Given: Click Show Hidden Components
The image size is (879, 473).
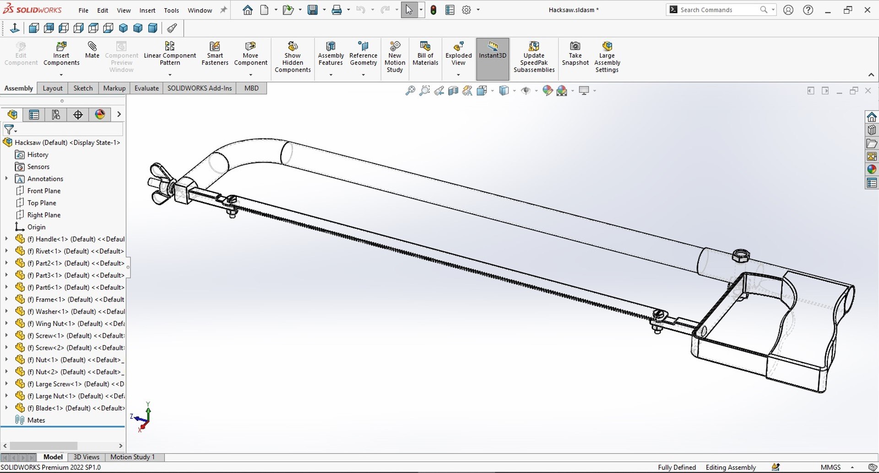Looking at the screenshot, I should point(293,57).
